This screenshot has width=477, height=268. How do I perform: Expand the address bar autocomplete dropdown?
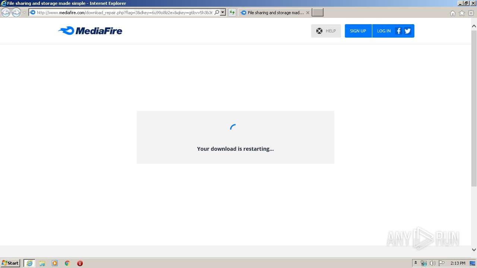223,13
